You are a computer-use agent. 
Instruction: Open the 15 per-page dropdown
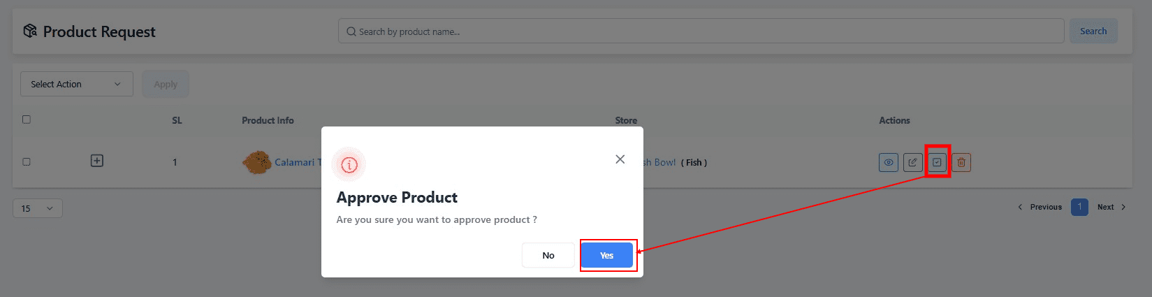pos(37,208)
